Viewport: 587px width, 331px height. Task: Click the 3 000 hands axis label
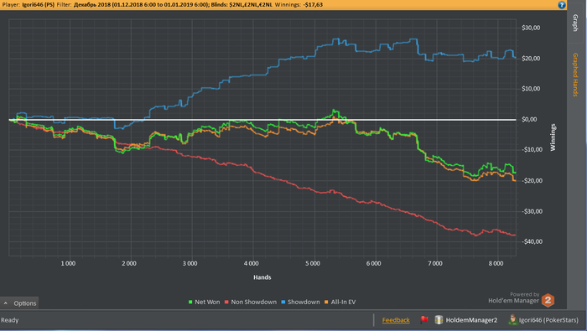point(190,263)
